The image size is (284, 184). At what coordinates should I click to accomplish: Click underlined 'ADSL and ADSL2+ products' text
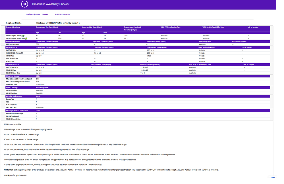(x=82, y=170)
